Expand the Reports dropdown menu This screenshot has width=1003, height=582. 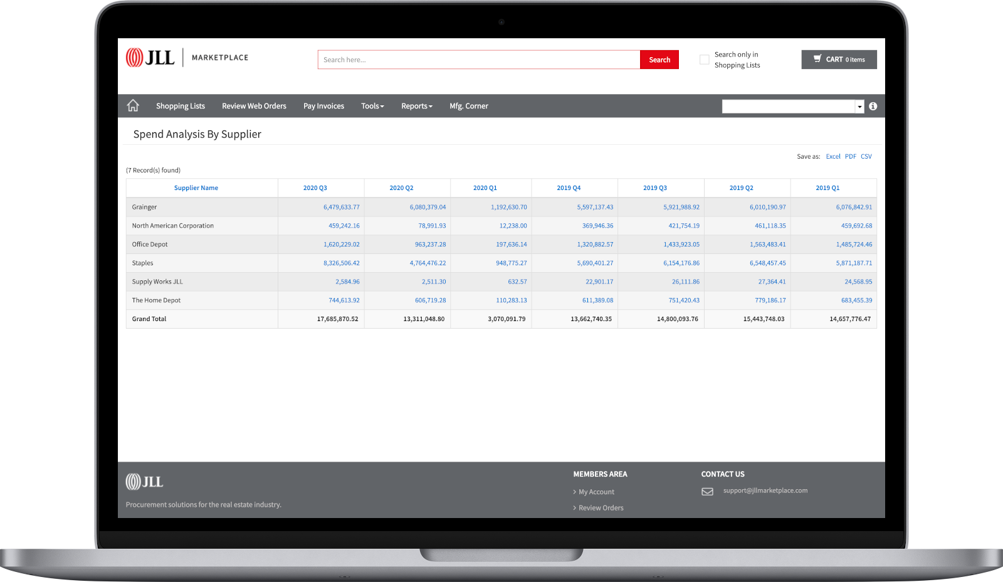point(417,106)
